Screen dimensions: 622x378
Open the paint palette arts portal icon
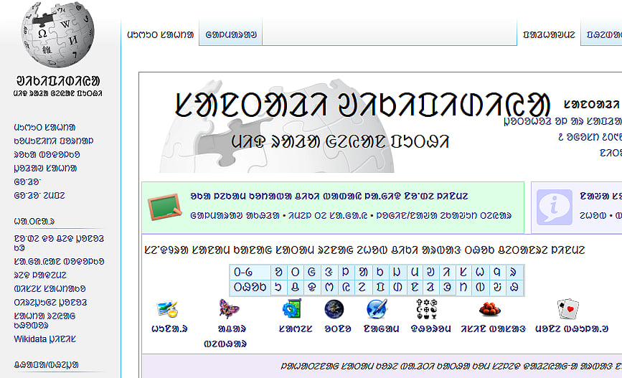[x=167, y=309]
